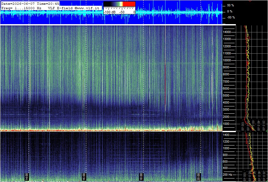Select the 20:00 time marker
Viewport: 268px width, 182px height.
coord(198,177)
